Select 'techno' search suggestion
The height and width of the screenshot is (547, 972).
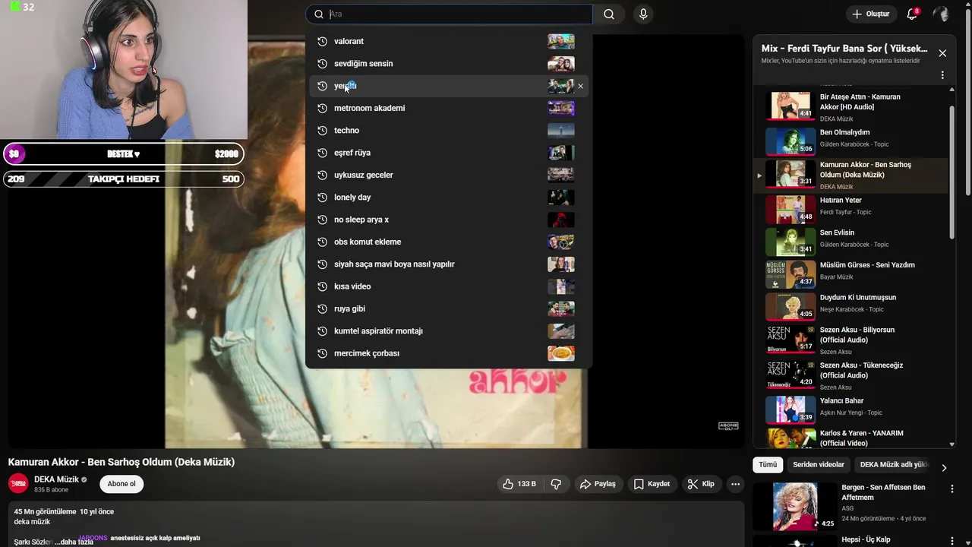click(x=449, y=131)
